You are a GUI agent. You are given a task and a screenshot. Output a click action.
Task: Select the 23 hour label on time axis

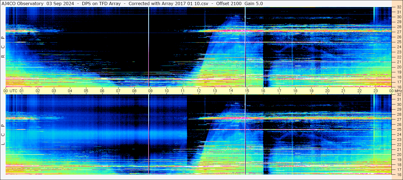(376, 91)
